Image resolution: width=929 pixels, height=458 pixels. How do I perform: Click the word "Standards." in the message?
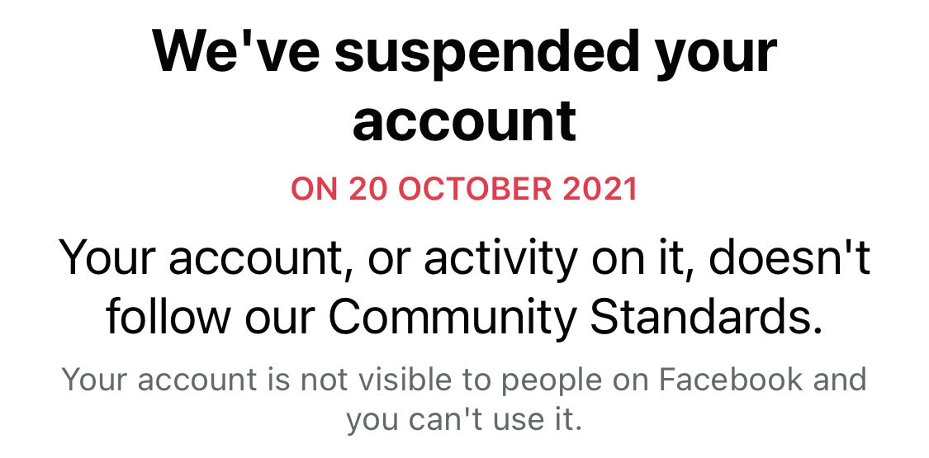(x=708, y=316)
